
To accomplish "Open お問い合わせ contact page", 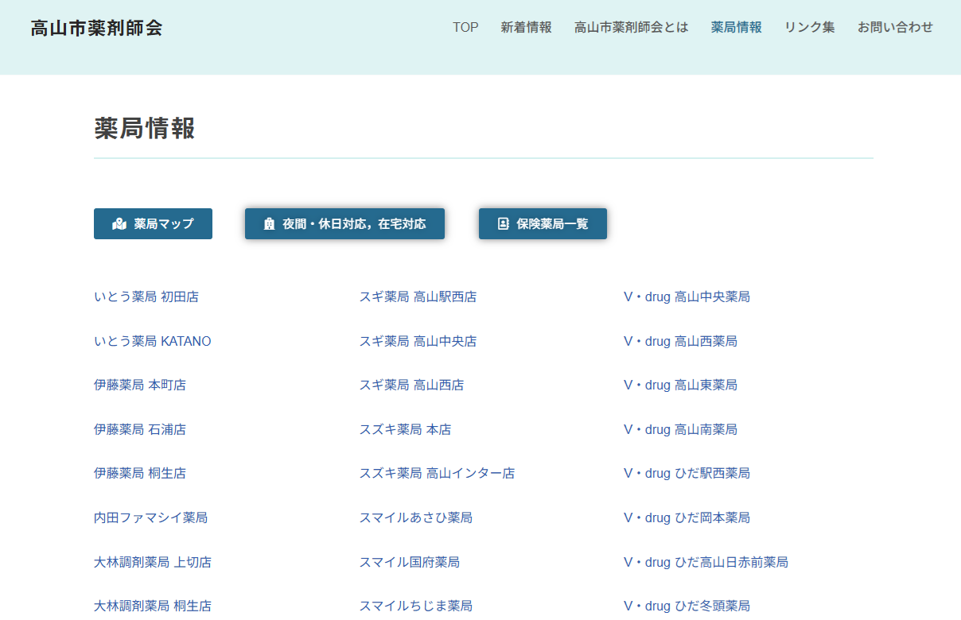I will (x=895, y=27).
